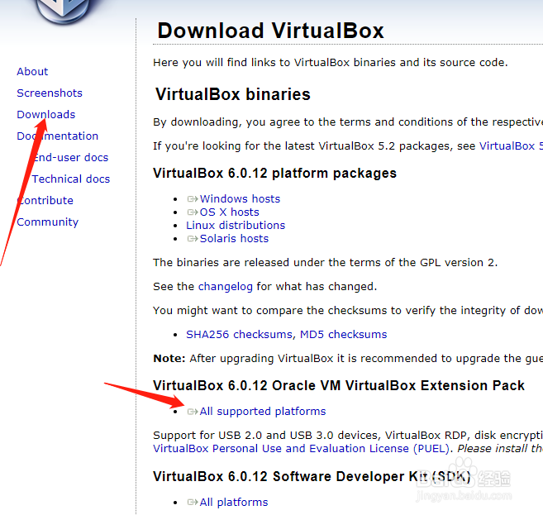Open Downloads in the sidebar
The height and width of the screenshot is (515, 543).
click(x=46, y=115)
